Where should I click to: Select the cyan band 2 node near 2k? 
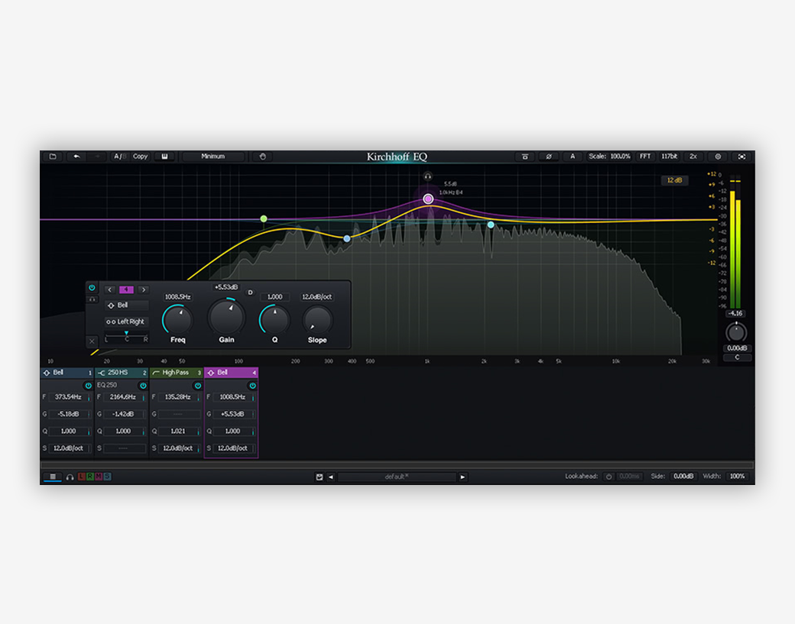coord(491,225)
